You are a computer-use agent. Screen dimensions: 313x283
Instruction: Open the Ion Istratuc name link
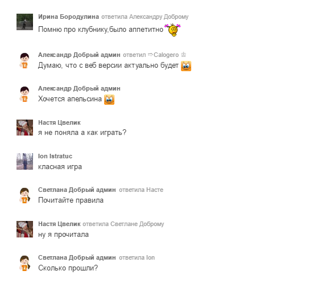coord(55,156)
